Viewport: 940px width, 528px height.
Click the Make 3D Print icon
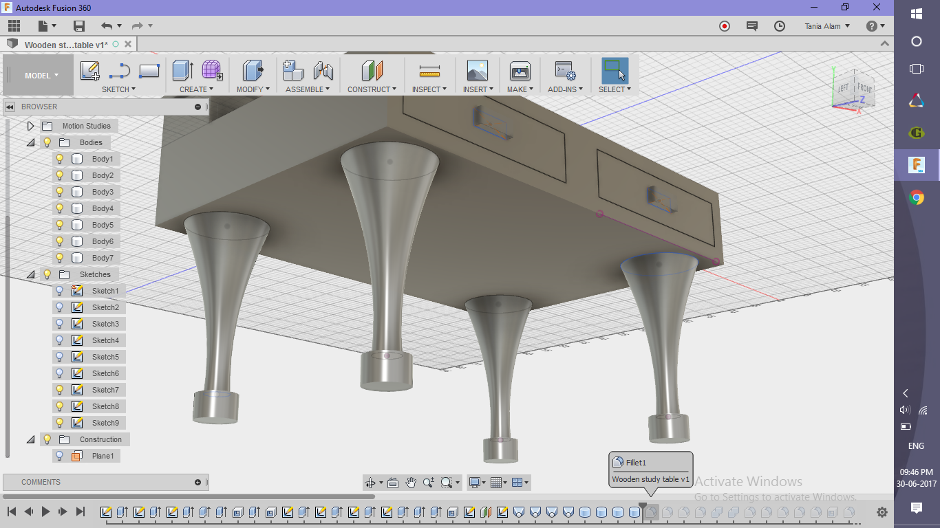520,70
